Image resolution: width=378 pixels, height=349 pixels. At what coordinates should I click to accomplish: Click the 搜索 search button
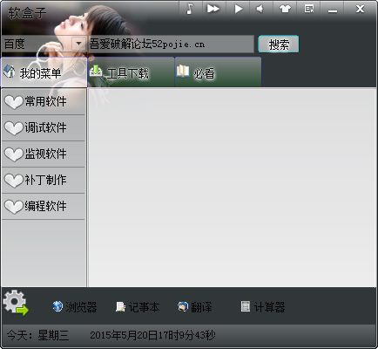279,44
